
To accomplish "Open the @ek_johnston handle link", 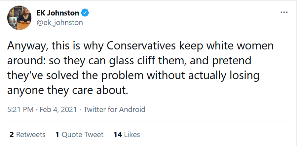I will (x=59, y=22).
